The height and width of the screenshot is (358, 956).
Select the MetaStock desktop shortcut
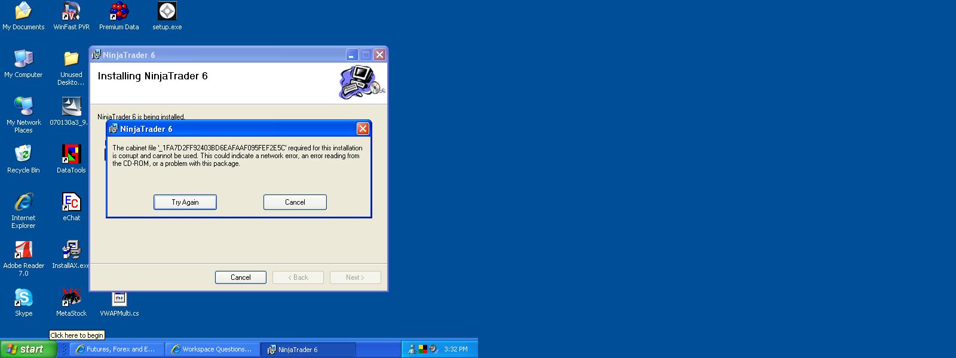point(71,303)
